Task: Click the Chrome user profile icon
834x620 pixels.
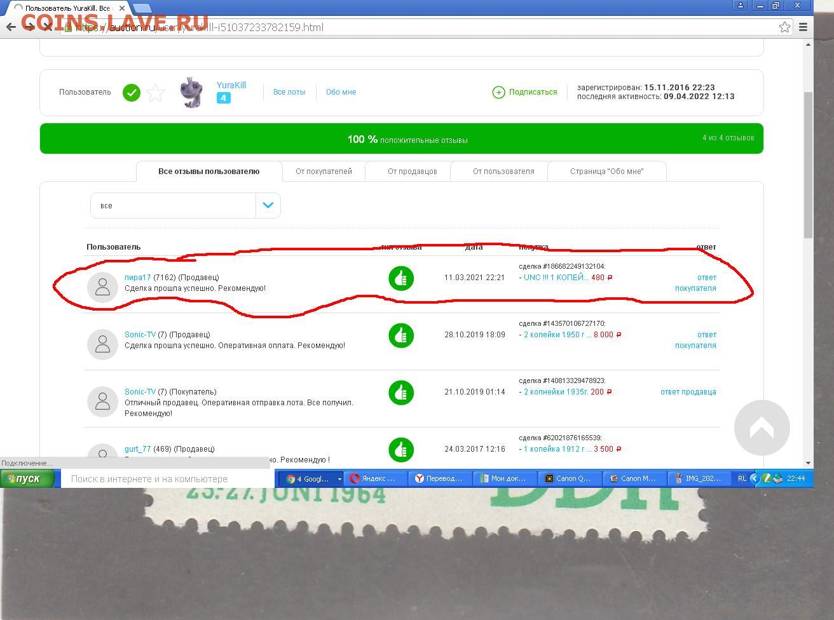Action: click(741, 5)
